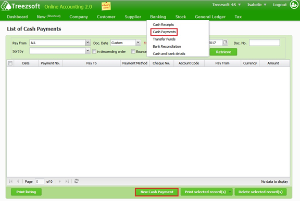Viewport: 300px width, 201px height.
Task: Choose Transfer Funds menu item
Action: (164, 39)
